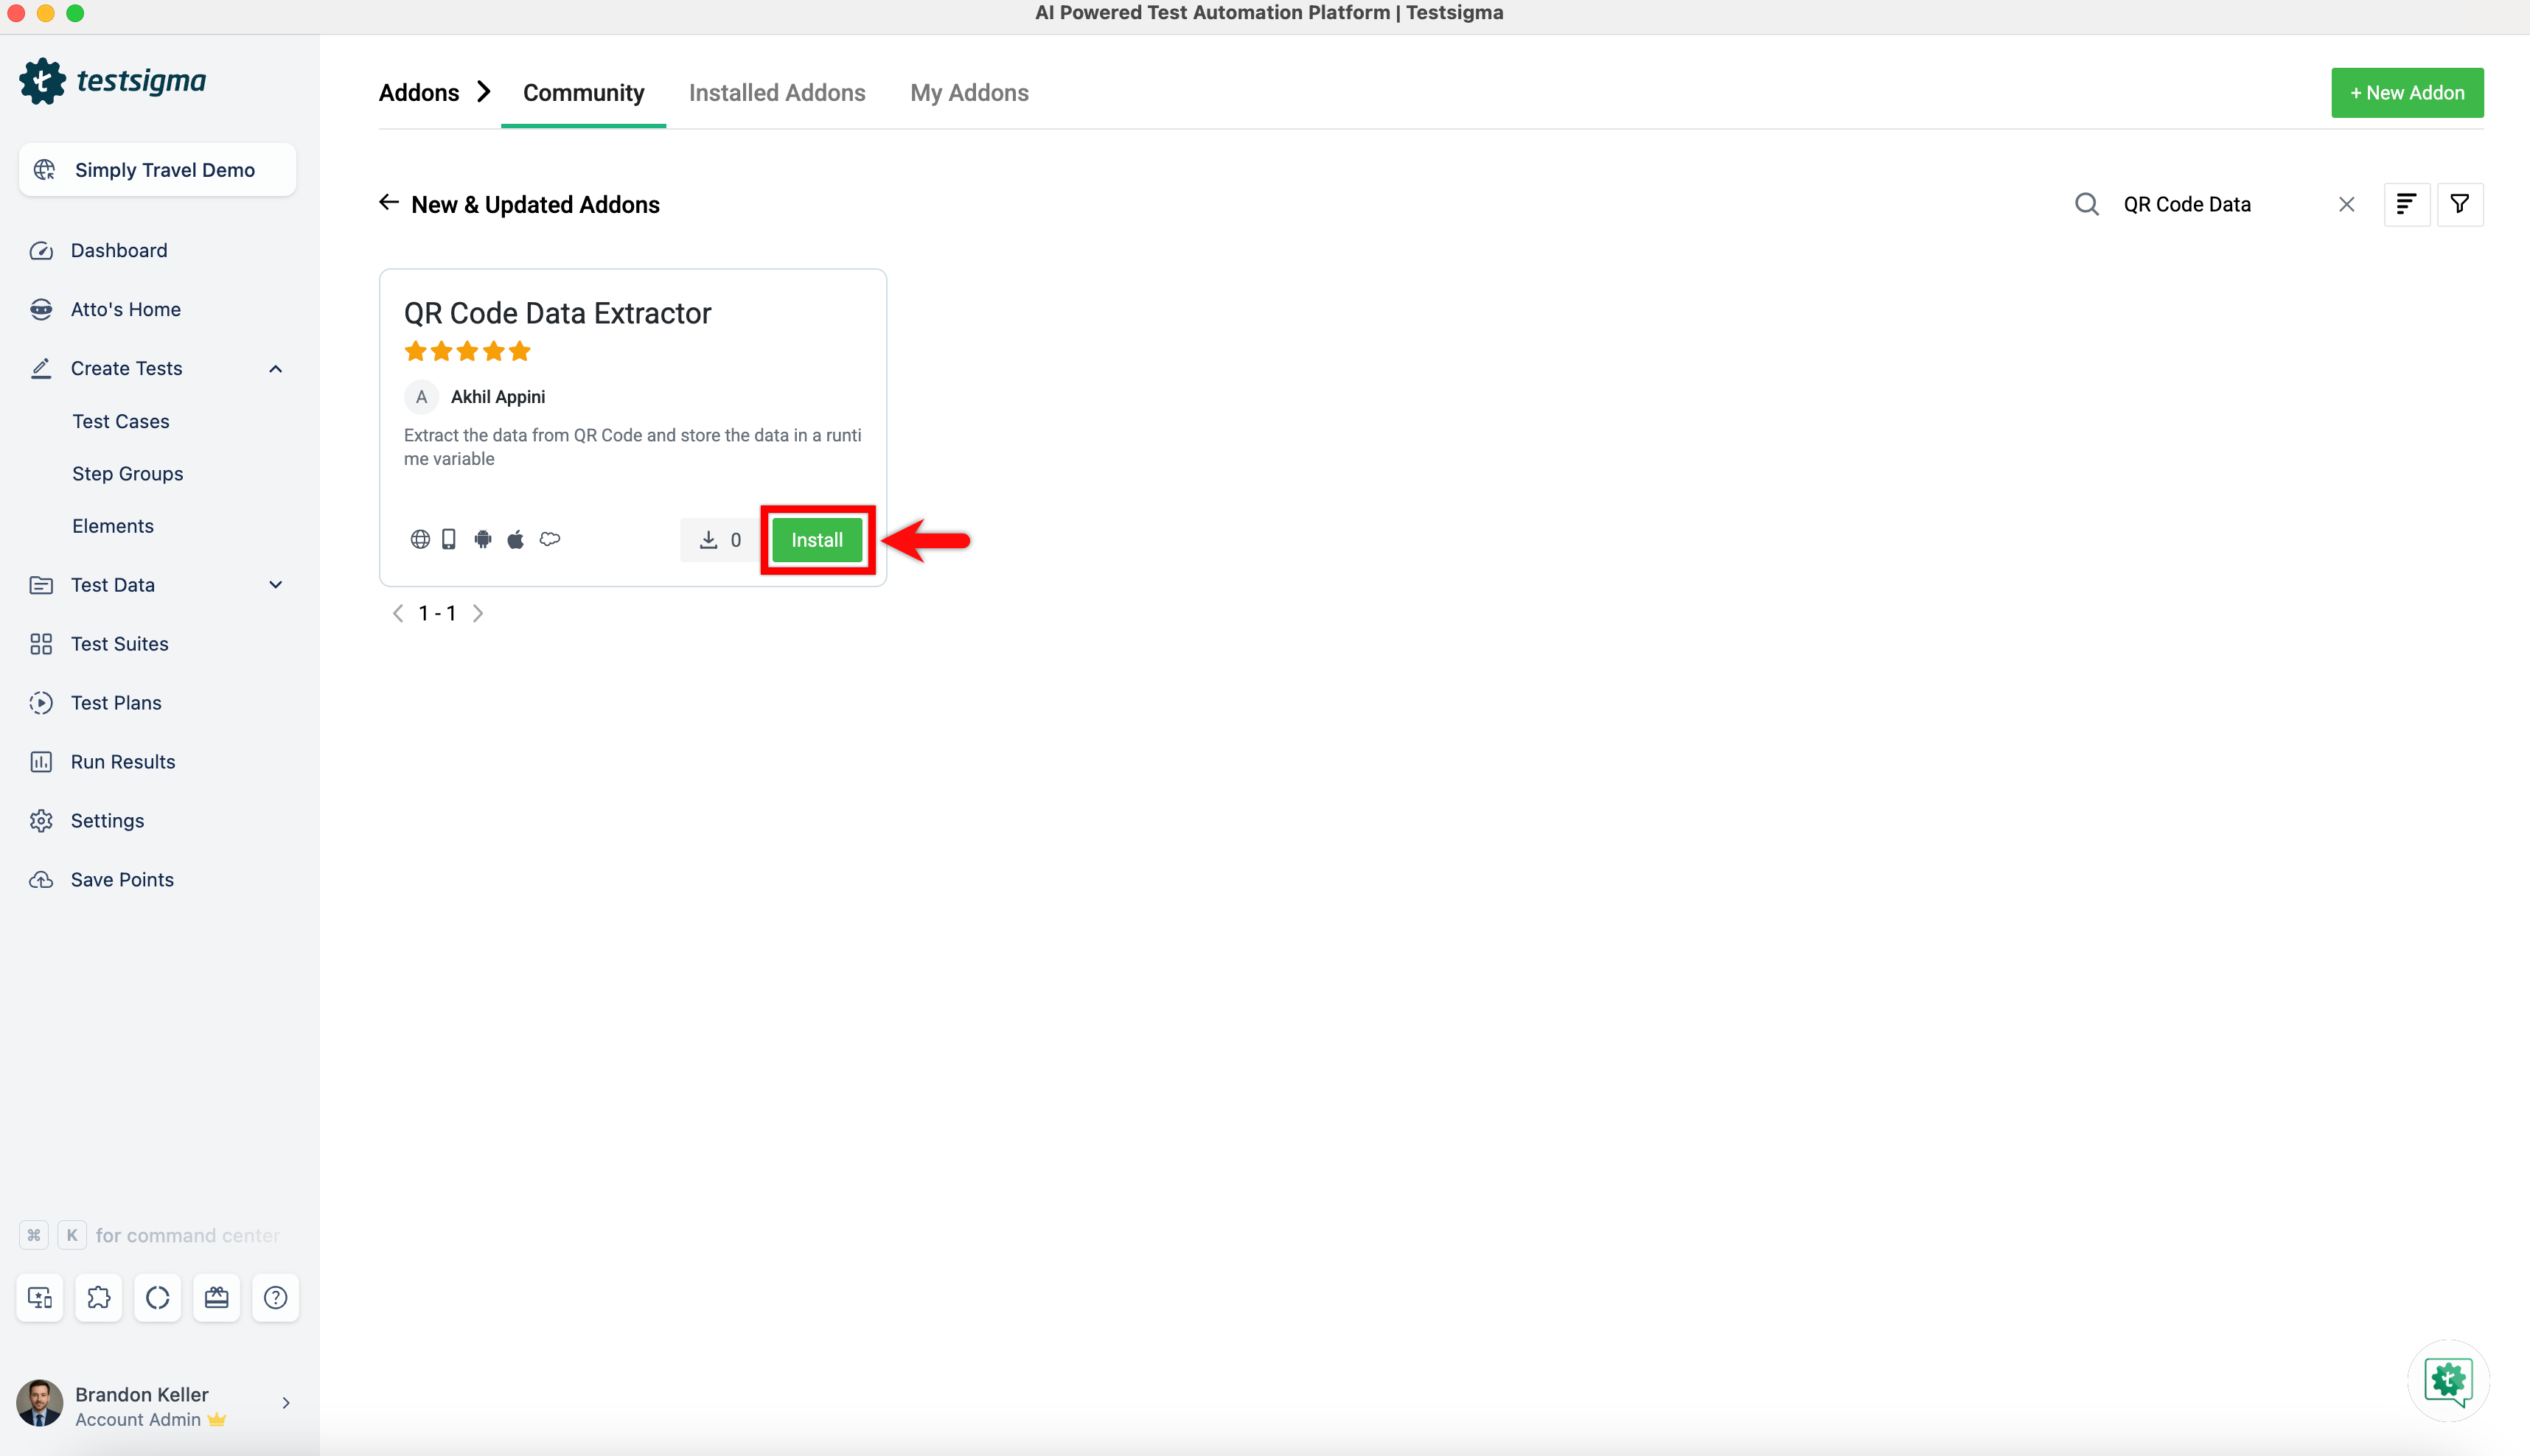
Task: Expand the Test Data section
Action: click(x=275, y=585)
